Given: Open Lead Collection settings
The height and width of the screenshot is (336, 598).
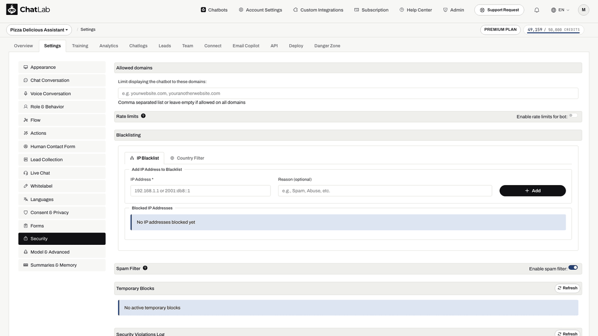Looking at the screenshot, I should (62, 159).
